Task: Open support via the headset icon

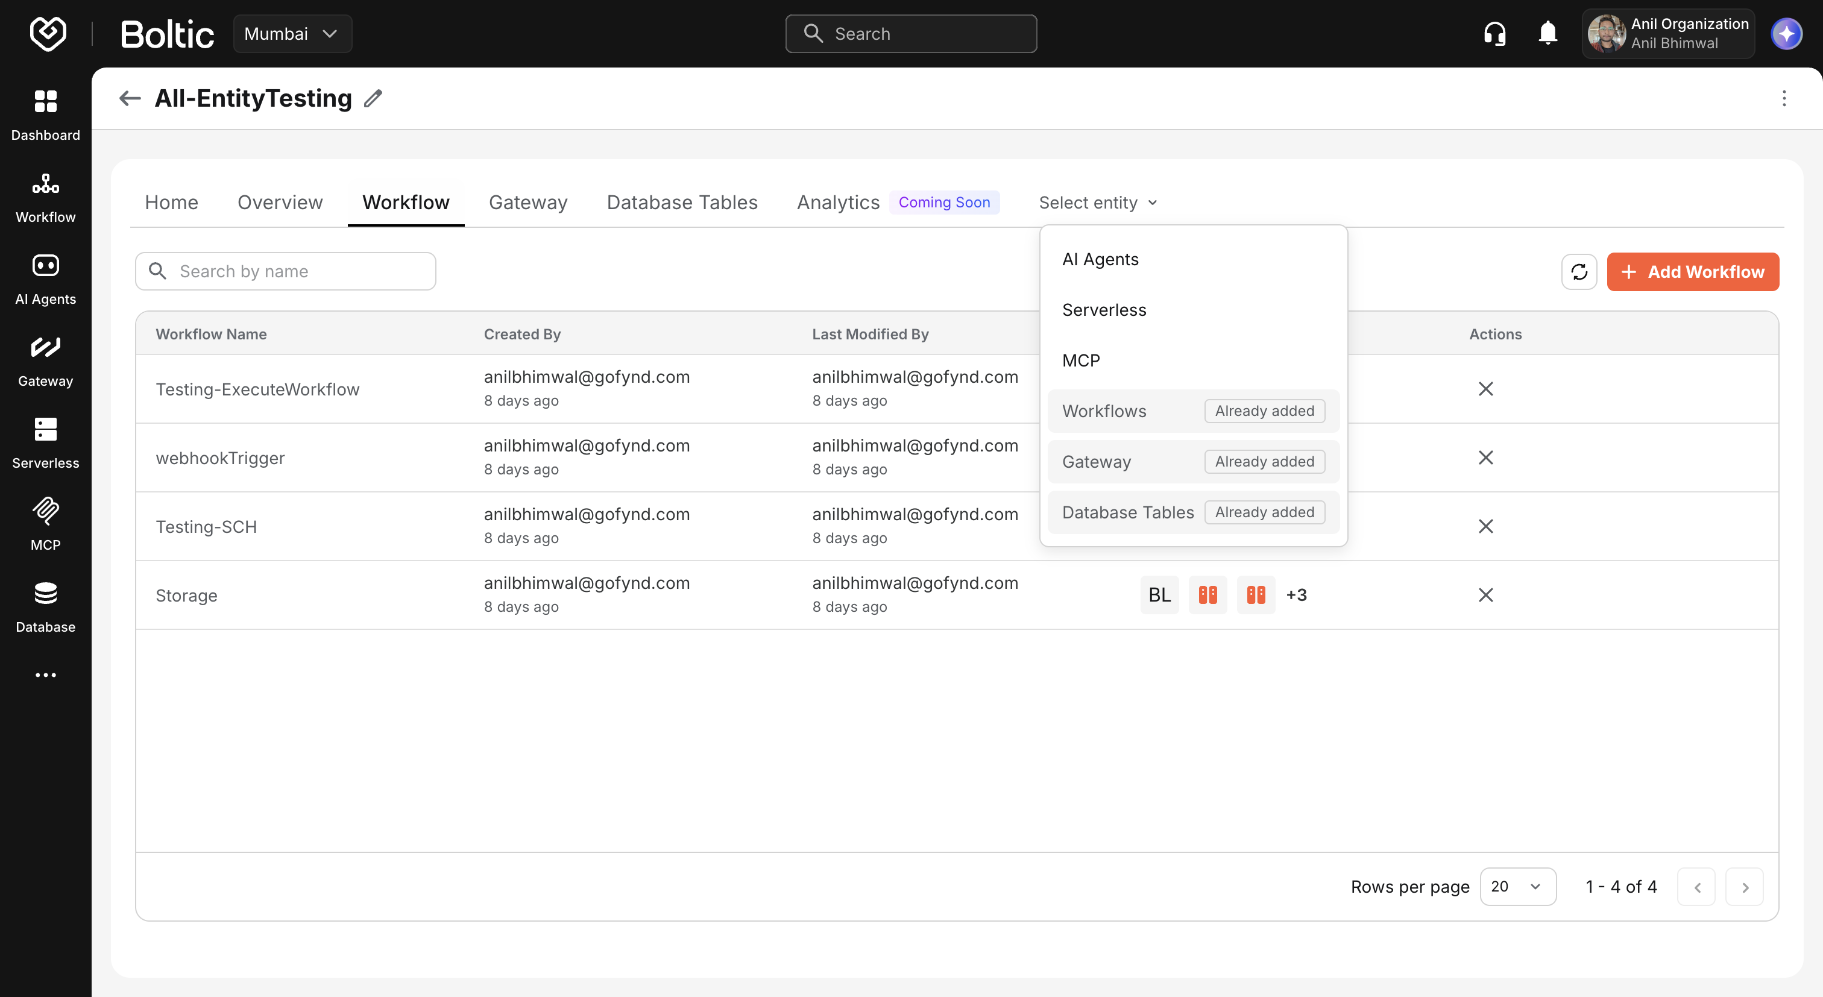Action: click(x=1494, y=33)
